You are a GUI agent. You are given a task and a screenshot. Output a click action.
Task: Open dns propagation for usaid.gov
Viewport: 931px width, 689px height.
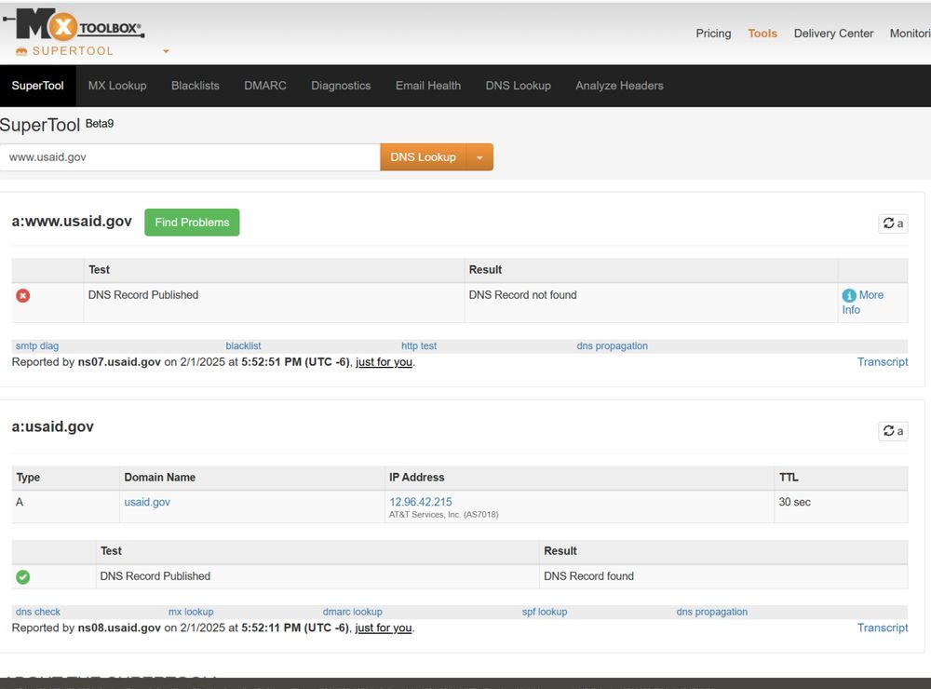(712, 612)
